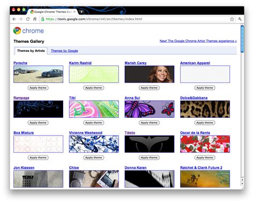Go forward with the forward arrow
This screenshot has height=203, width=254.
(x=21, y=19)
